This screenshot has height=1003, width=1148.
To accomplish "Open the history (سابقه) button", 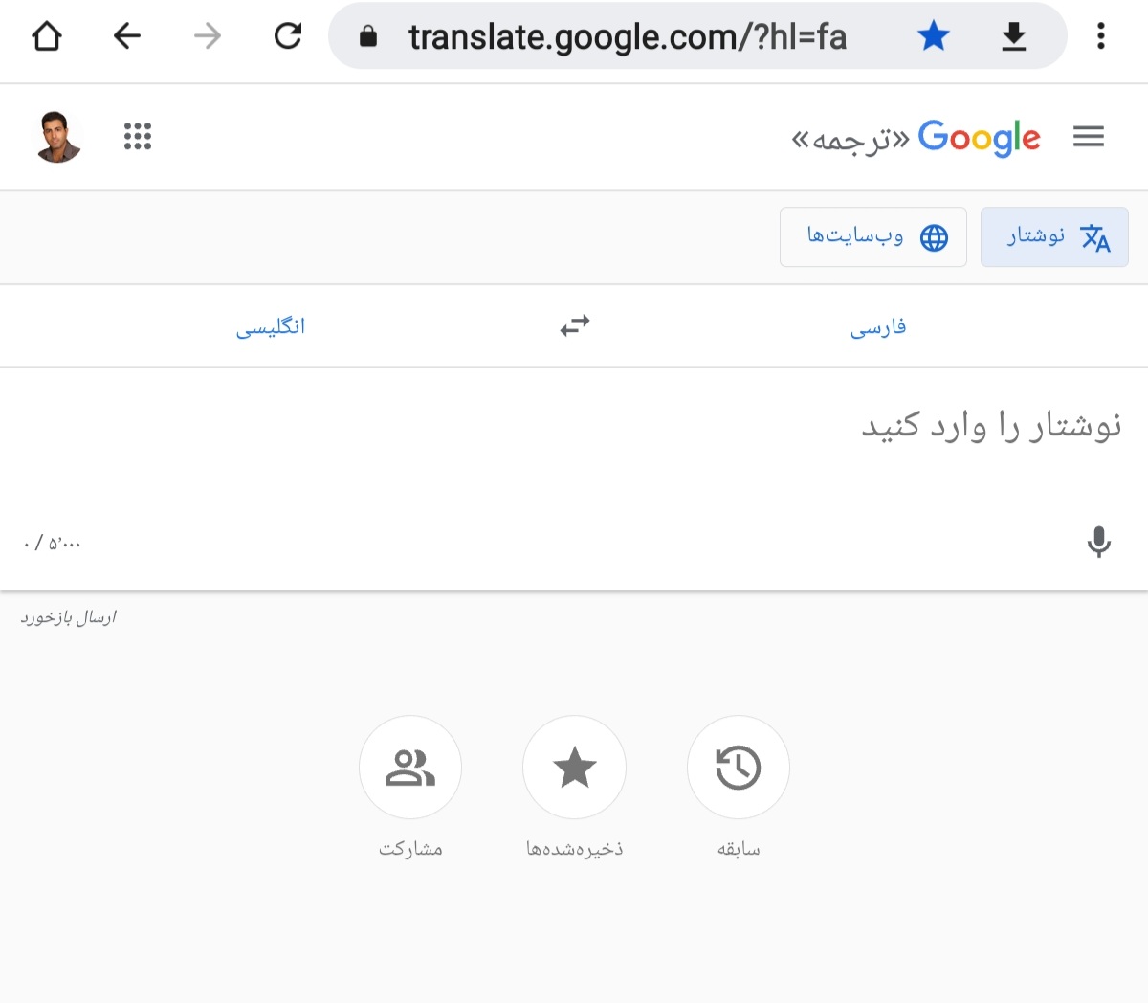I will click(x=739, y=768).
